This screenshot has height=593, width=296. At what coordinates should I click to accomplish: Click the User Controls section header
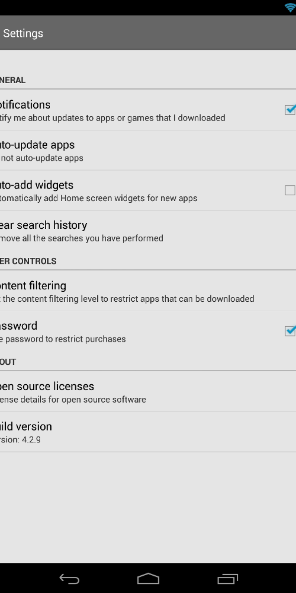coord(28,261)
